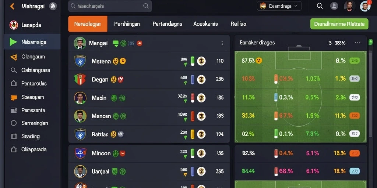Expand the Deamdrage dropdown

[x=279, y=6]
